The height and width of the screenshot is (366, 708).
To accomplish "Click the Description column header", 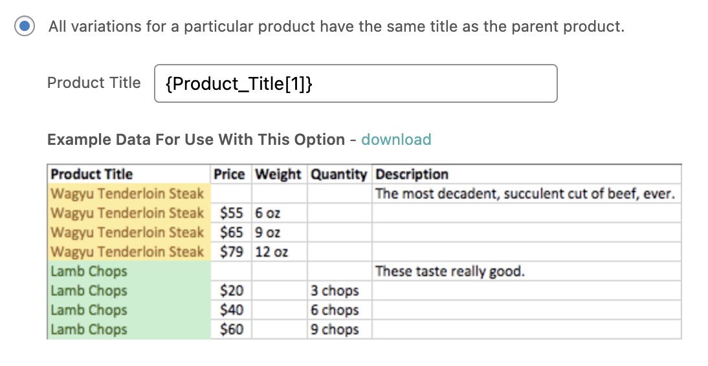I will point(412,174).
